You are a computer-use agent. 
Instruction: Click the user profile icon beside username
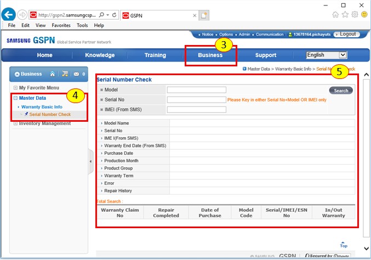[290, 35]
